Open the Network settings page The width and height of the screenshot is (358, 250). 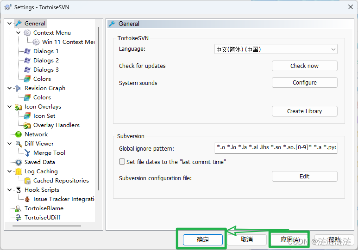[x=36, y=134]
